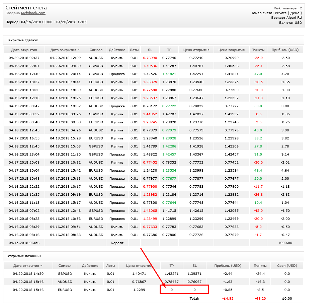Image resolution: width=333 pixels, height=305 pixels.
Task: Click the open date '04.16.2018 23:04'
Action: pyautogui.click(x=24, y=155)
